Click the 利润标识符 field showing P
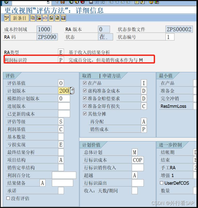The width and height of the screenshot is (198, 208). click(61, 60)
